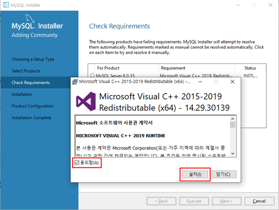Click the MySQL dolphin logo
Screen dimensions: 279x210
30,18
